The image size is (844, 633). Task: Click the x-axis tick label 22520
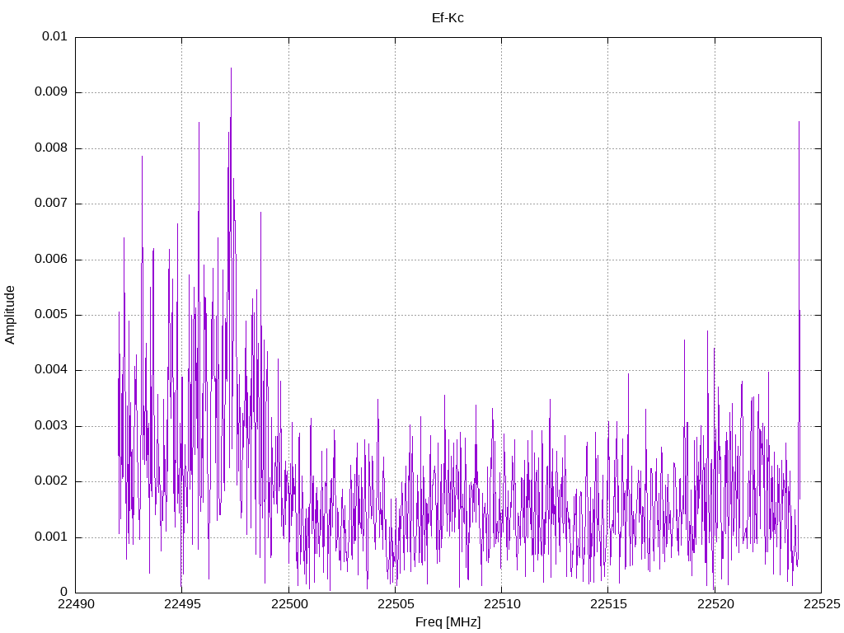click(715, 604)
